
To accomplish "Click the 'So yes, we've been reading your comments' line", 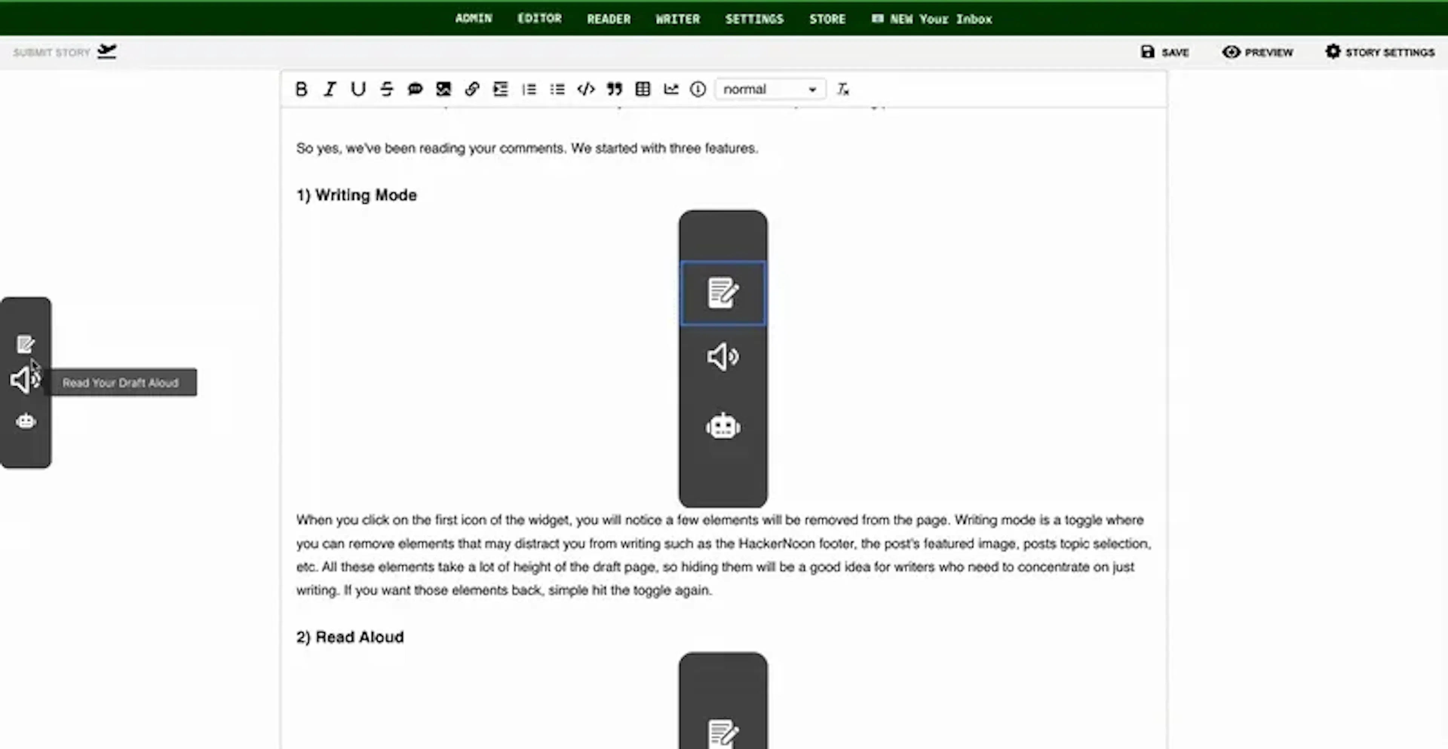I will (x=527, y=149).
